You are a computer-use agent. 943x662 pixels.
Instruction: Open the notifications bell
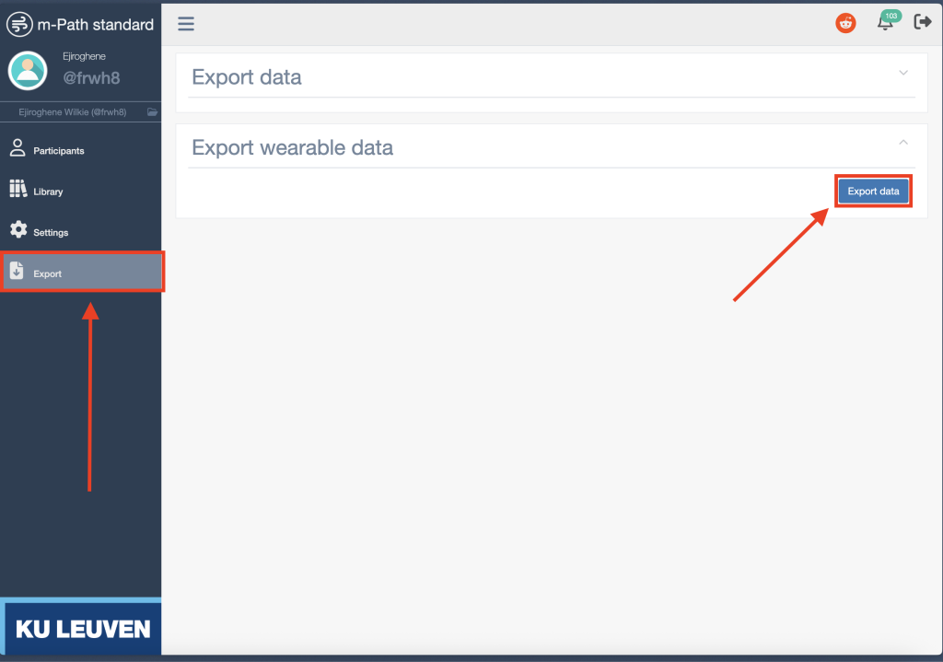(x=886, y=23)
